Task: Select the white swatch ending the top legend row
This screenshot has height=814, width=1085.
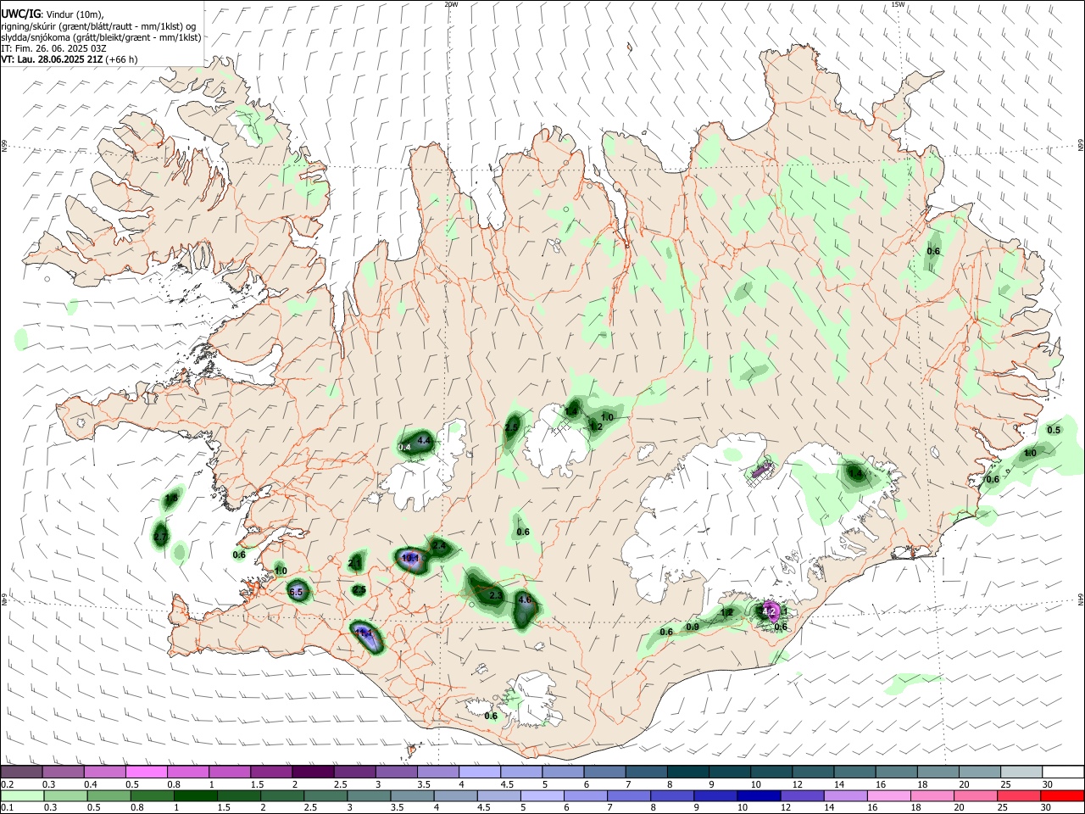Action: pyautogui.click(x=1063, y=772)
